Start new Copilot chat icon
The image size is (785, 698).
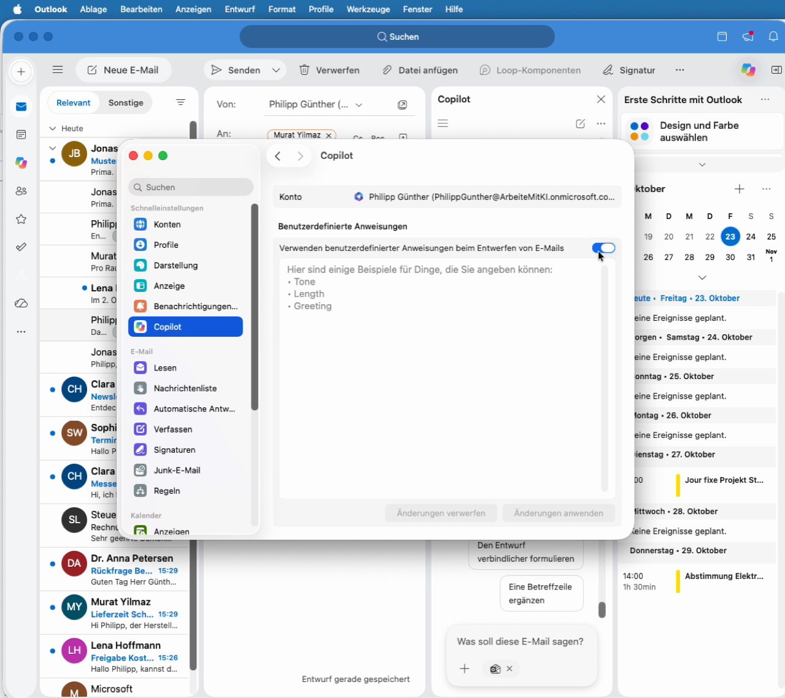(580, 124)
